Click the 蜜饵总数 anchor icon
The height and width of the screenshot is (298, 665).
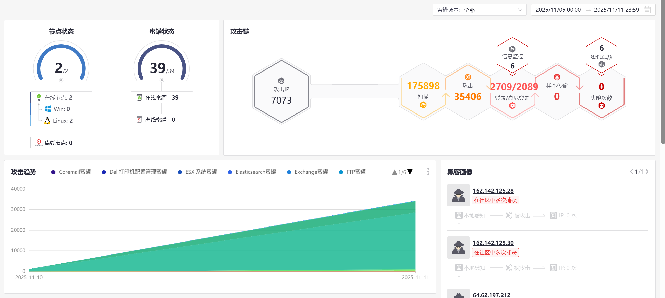tap(601, 64)
